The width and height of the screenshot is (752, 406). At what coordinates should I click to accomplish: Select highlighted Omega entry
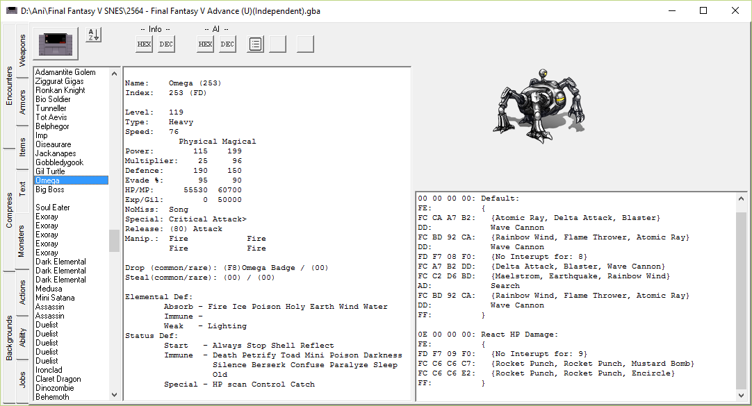click(x=71, y=180)
